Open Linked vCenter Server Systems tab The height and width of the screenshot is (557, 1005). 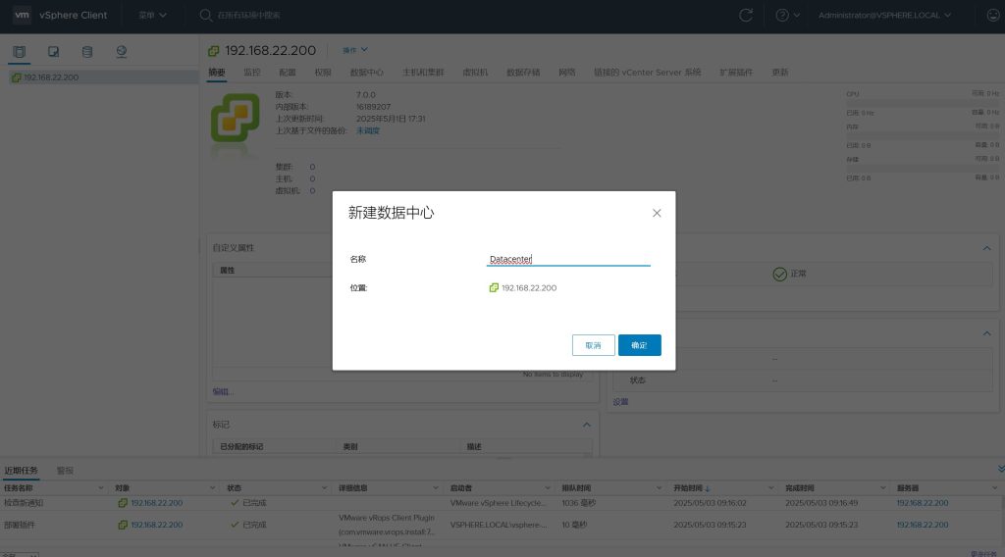648,73
